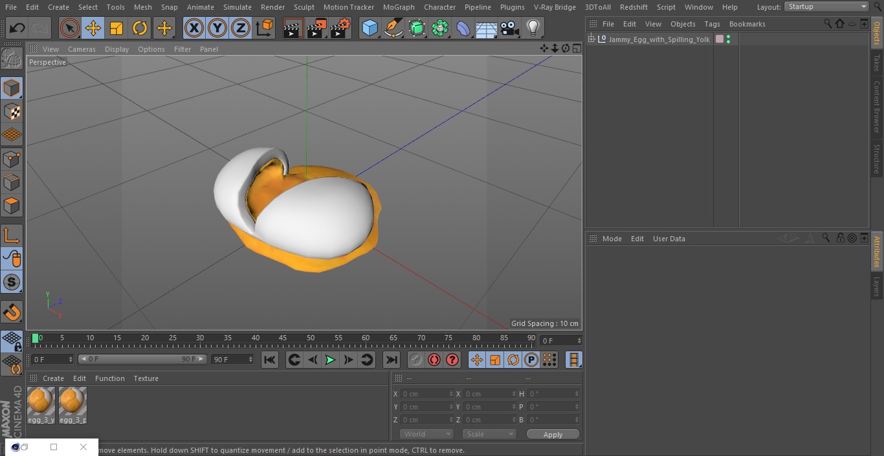Toggle X axis lock
The width and height of the screenshot is (884, 456).
click(194, 28)
